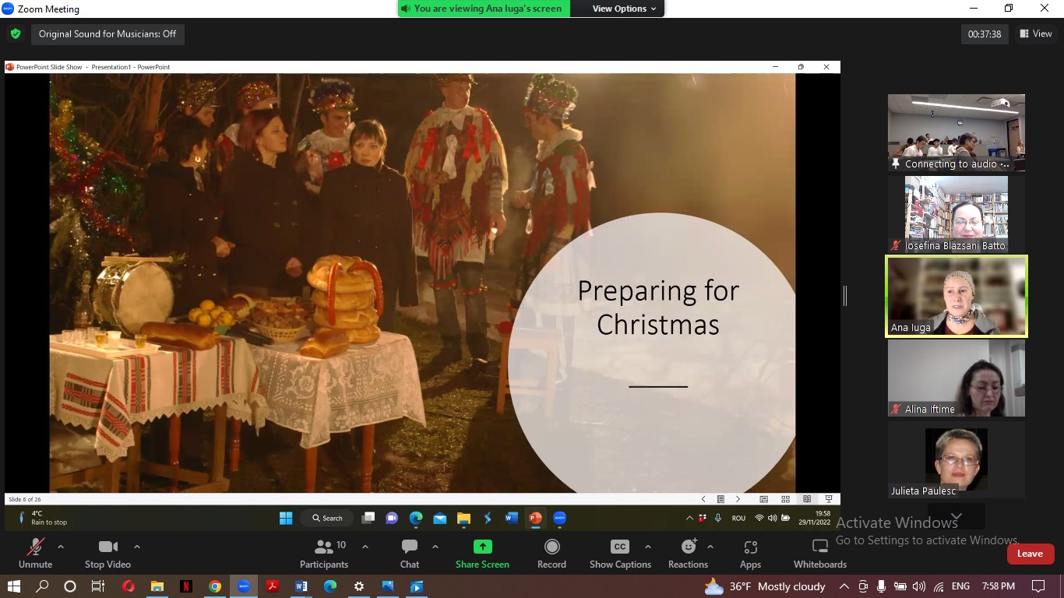Open audio options arrow beside Unmute
Screen dimensions: 1064x598
coord(61,547)
